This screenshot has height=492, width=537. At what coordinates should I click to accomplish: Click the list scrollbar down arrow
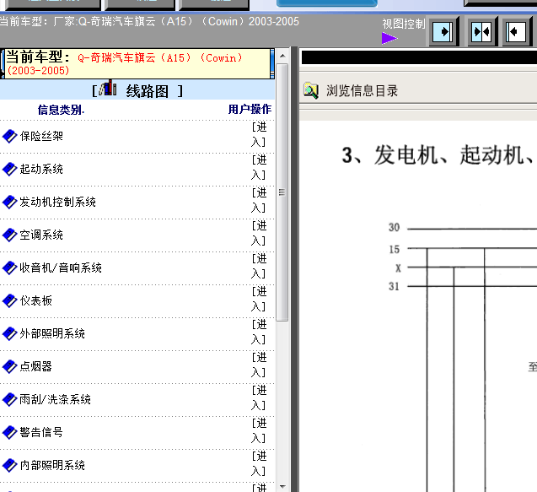pyautogui.click(x=282, y=486)
